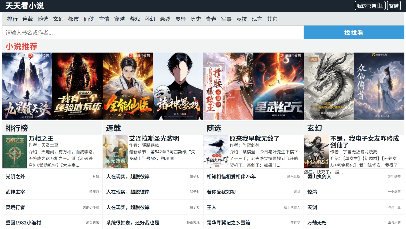Open 蜀山执剑人 in 玄幻 list
Viewport: 406px width, 229px height.
319,176
